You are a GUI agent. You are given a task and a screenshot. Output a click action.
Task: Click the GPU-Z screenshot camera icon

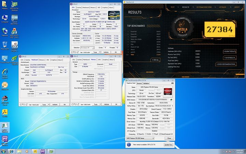coord(173,83)
